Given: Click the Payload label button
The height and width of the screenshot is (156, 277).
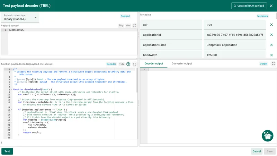Looking at the screenshot, I should tap(125, 16).
